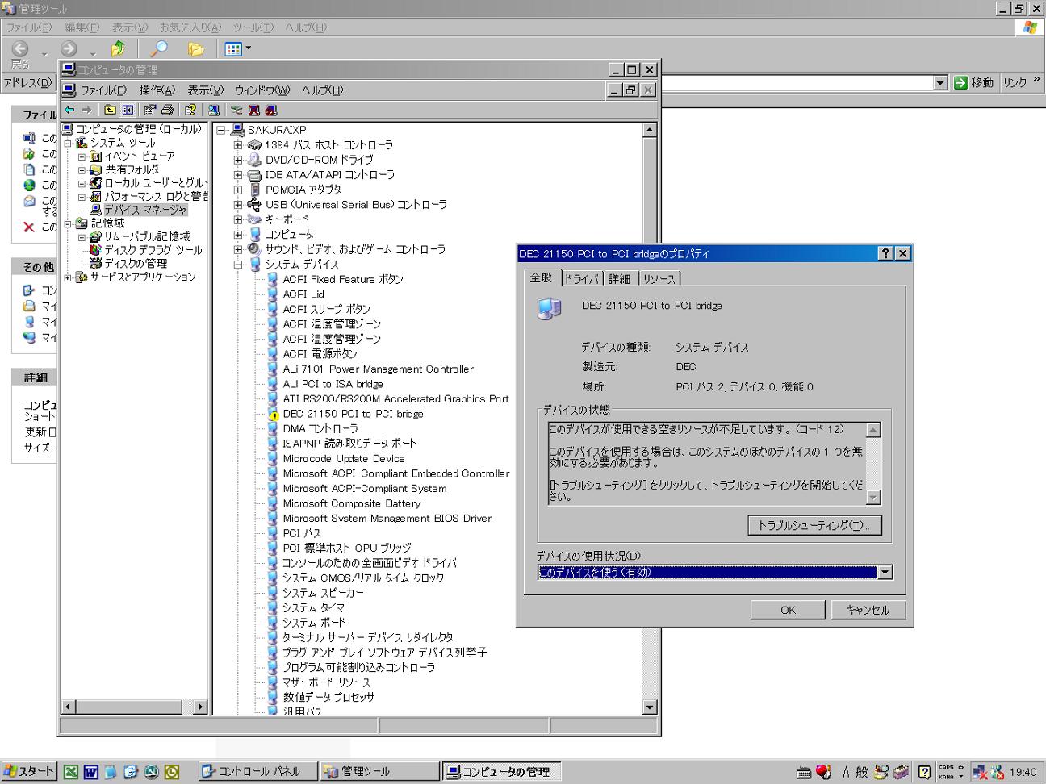Click OK in properties dialog
Image resolution: width=1046 pixels, height=784 pixels.
(788, 610)
